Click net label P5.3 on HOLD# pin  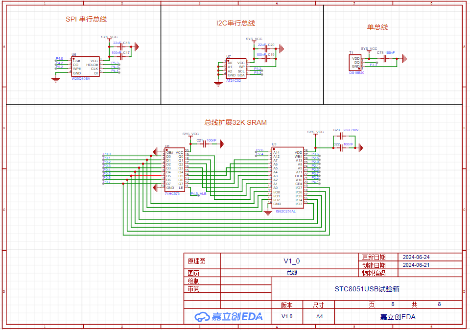[115, 63]
